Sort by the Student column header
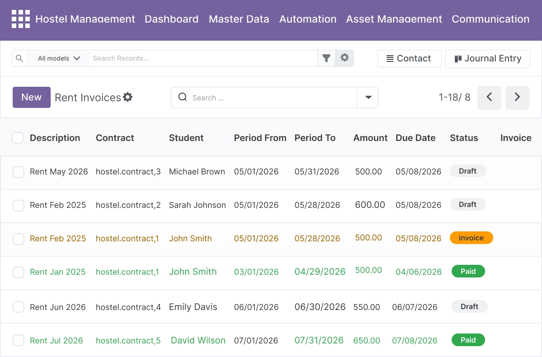This screenshot has width=542, height=357. pyautogui.click(x=186, y=138)
